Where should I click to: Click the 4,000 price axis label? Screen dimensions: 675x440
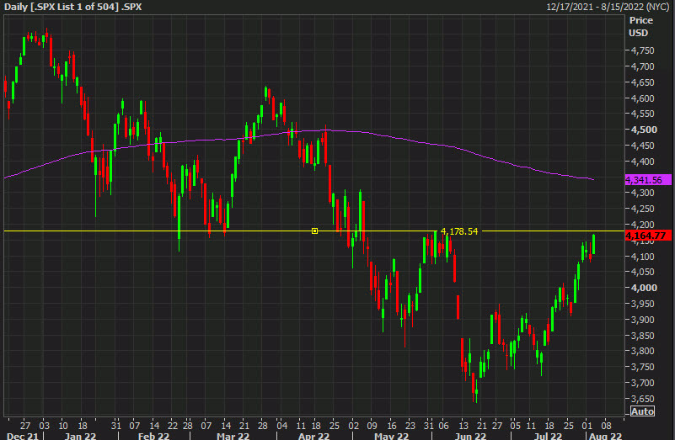pyautogui.click(x=644, y=288)
